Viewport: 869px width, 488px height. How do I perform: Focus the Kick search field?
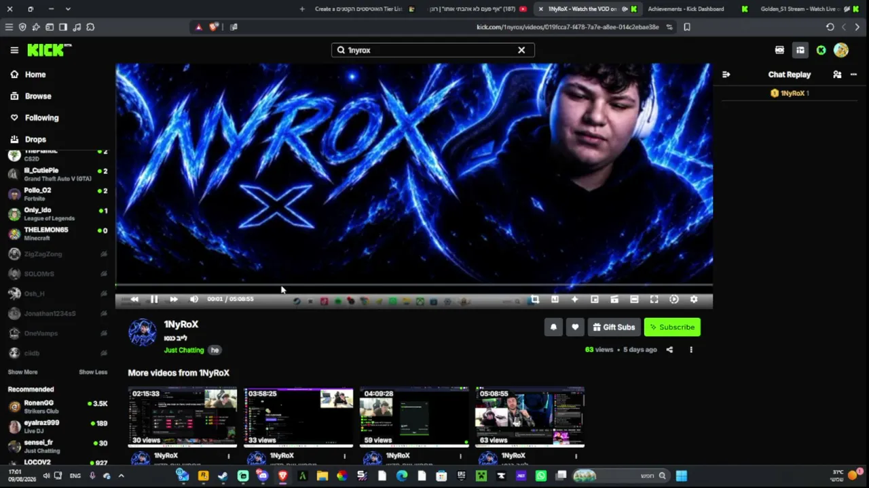click(x=432, y=50)
